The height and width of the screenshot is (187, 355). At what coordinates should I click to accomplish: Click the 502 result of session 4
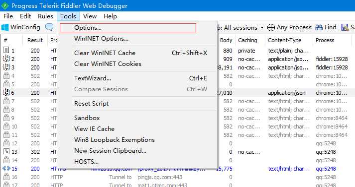click(x=35, y=76)
